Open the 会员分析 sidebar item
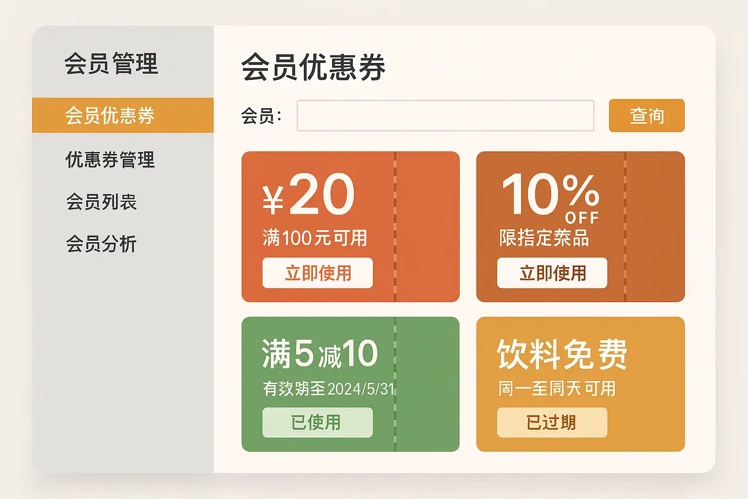Screen dimensions: 748x499 (x=101, y=244)
